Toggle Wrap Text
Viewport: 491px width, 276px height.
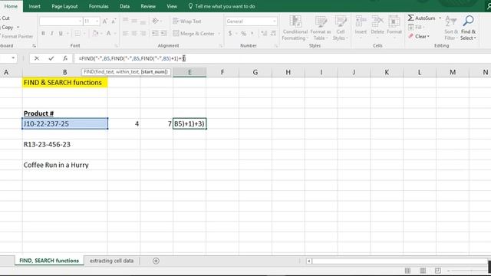coord(187,21)
